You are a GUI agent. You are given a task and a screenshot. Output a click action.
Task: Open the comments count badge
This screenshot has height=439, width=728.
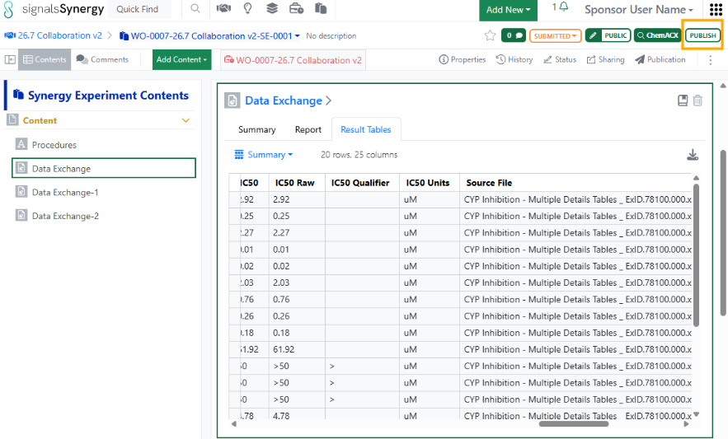tap(514, 35)
